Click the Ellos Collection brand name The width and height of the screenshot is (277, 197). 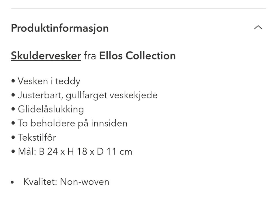click(x=137, y=56)
